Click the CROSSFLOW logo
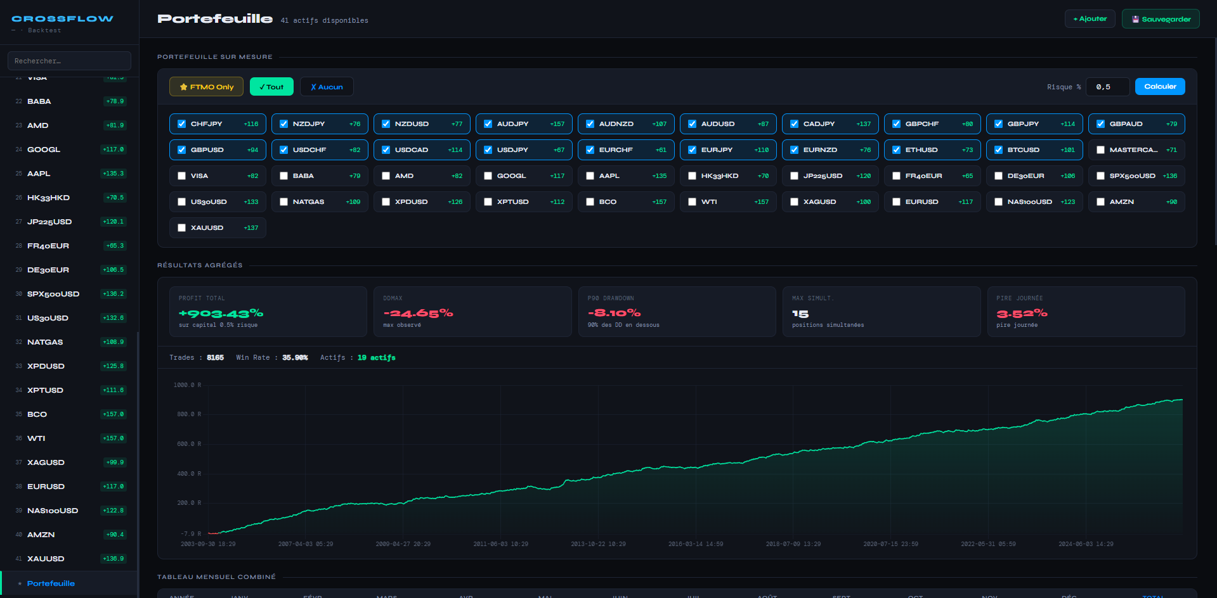This screenshot has width=1217, height=598. point(62,19)
